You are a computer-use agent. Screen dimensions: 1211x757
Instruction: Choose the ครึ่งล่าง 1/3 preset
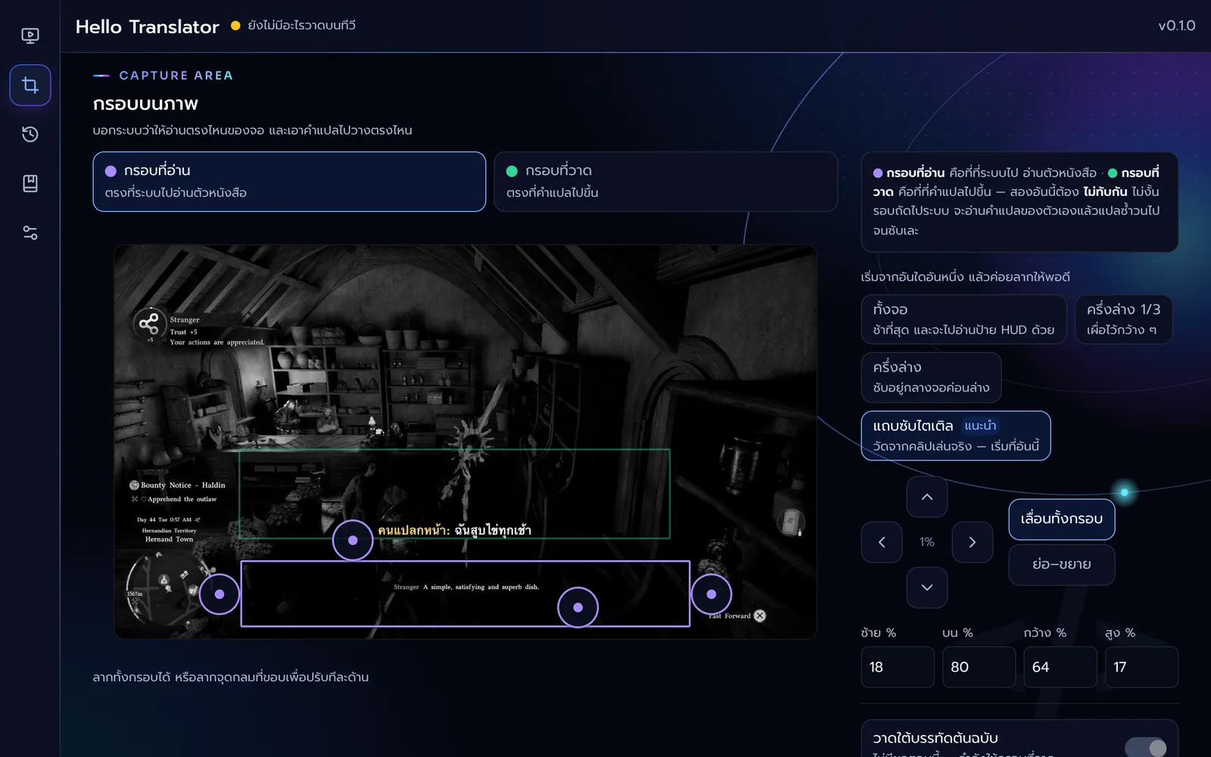[x=1123, y=319]
